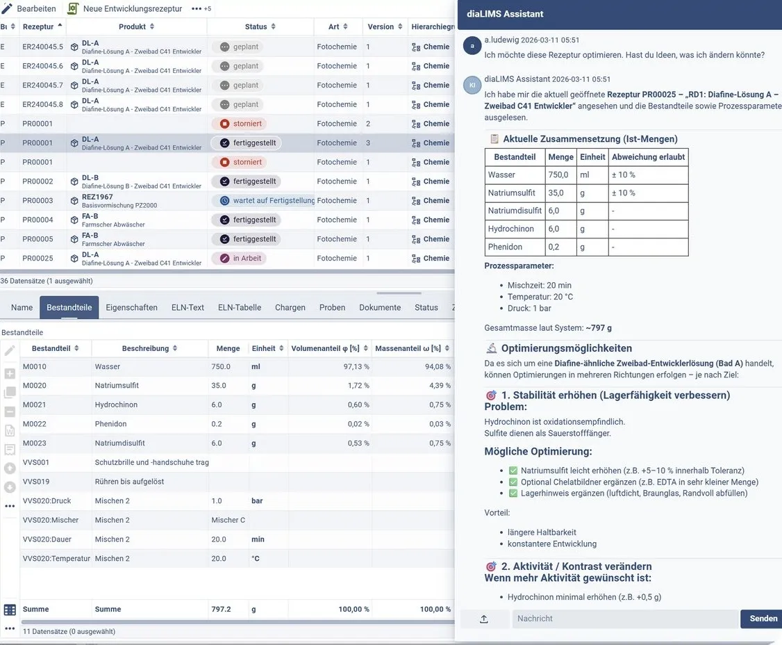Open the Status tab next to Dokumente
Screen dimensions: 782x645
[426, 307]
